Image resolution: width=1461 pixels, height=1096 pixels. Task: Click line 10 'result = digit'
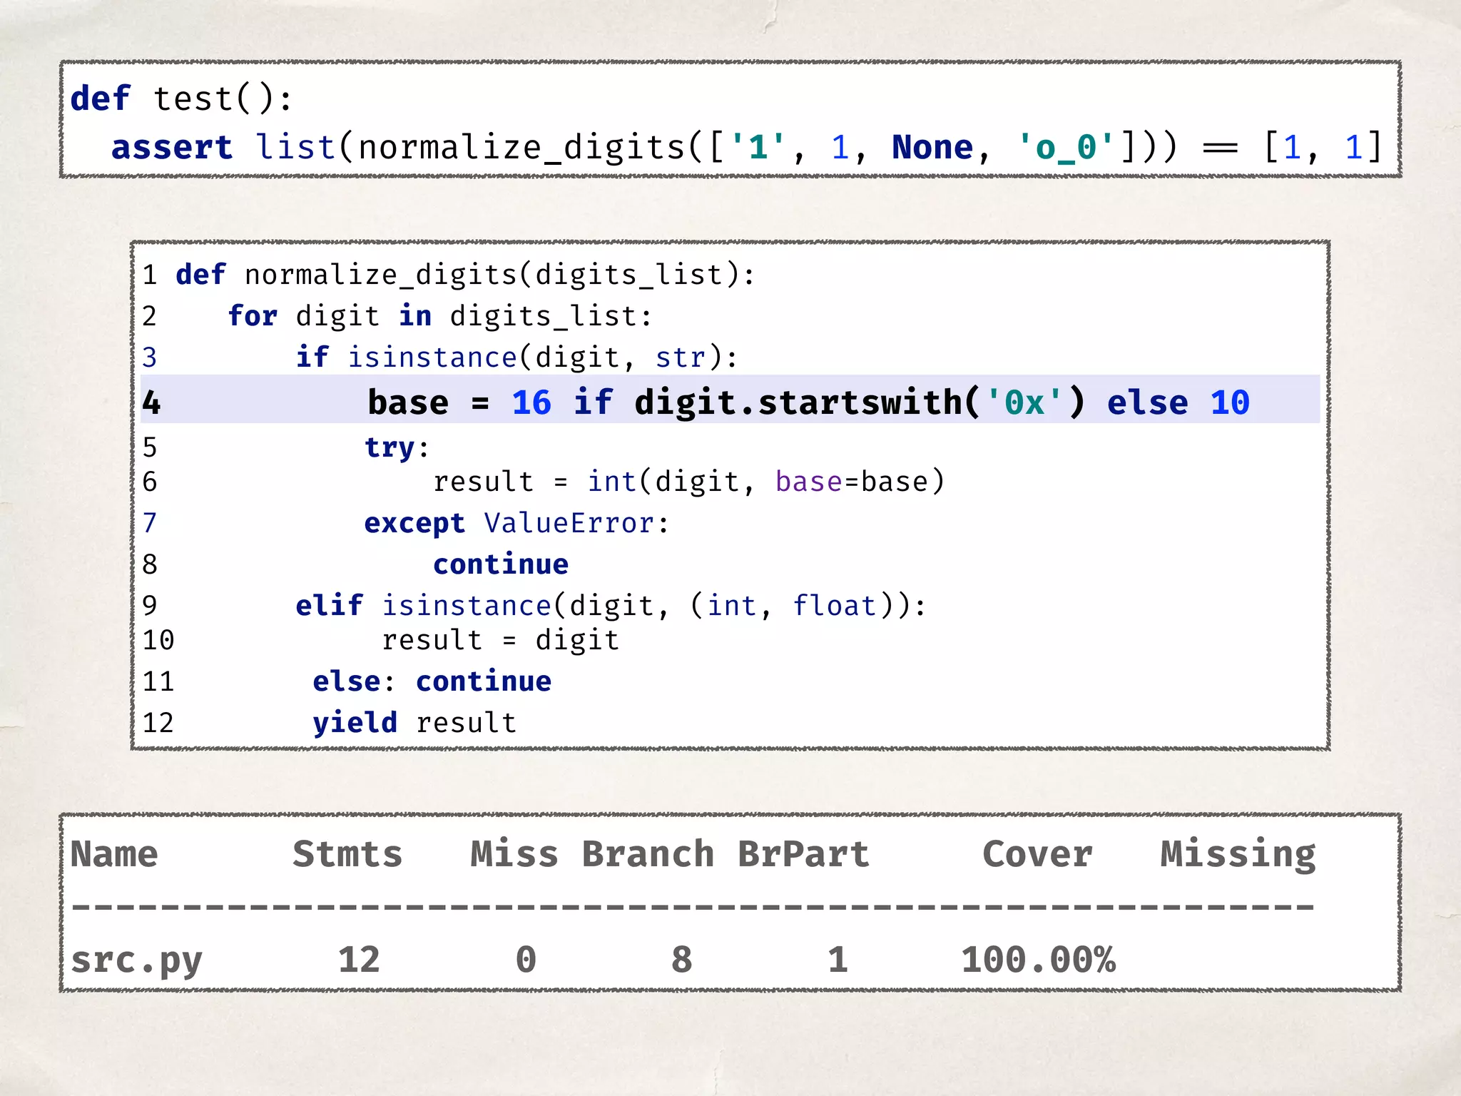coord(500,640)
